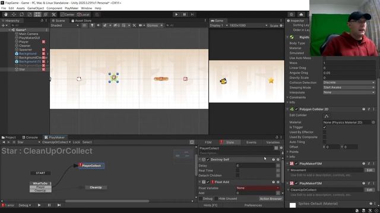Screen dimensions: 380x213
Task: Toggle the Destroy Self action enabled checkbox
Action: tap(208, 160)
